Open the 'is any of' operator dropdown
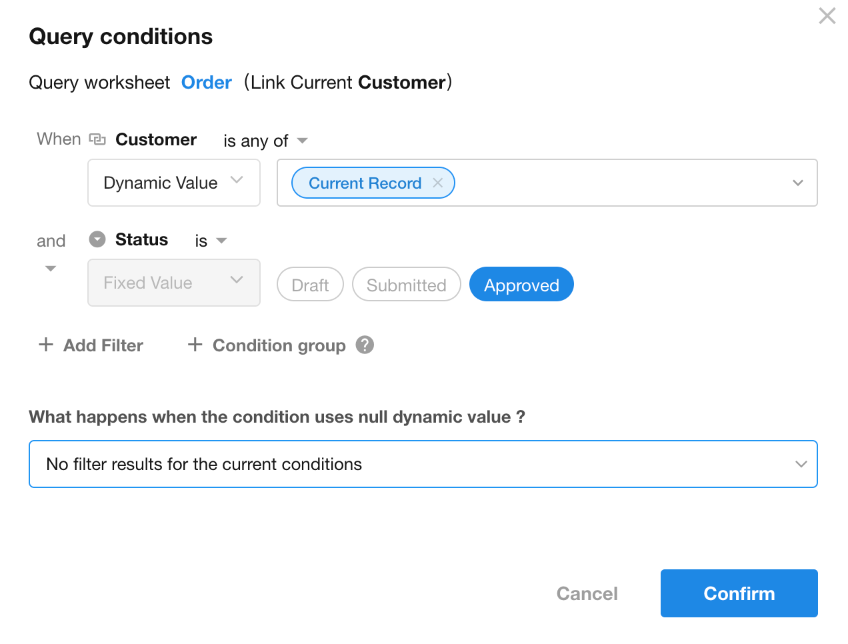The width and height of the screenshot is (848, 644). tap(265, 141)
